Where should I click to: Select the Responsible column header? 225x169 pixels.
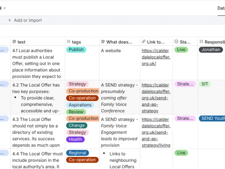point(211,42)
